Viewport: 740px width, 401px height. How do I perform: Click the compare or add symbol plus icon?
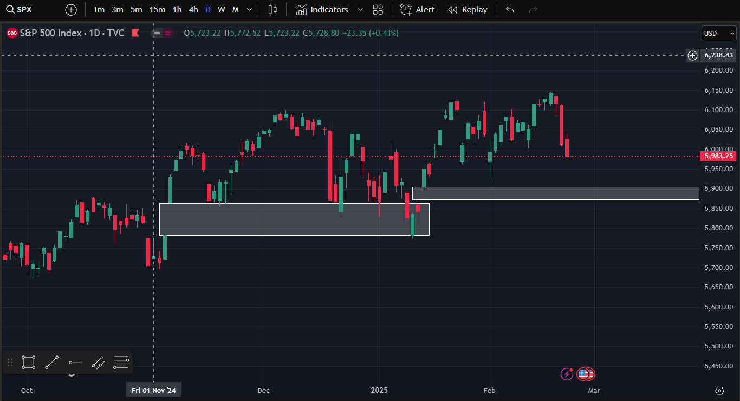[71, 10]
